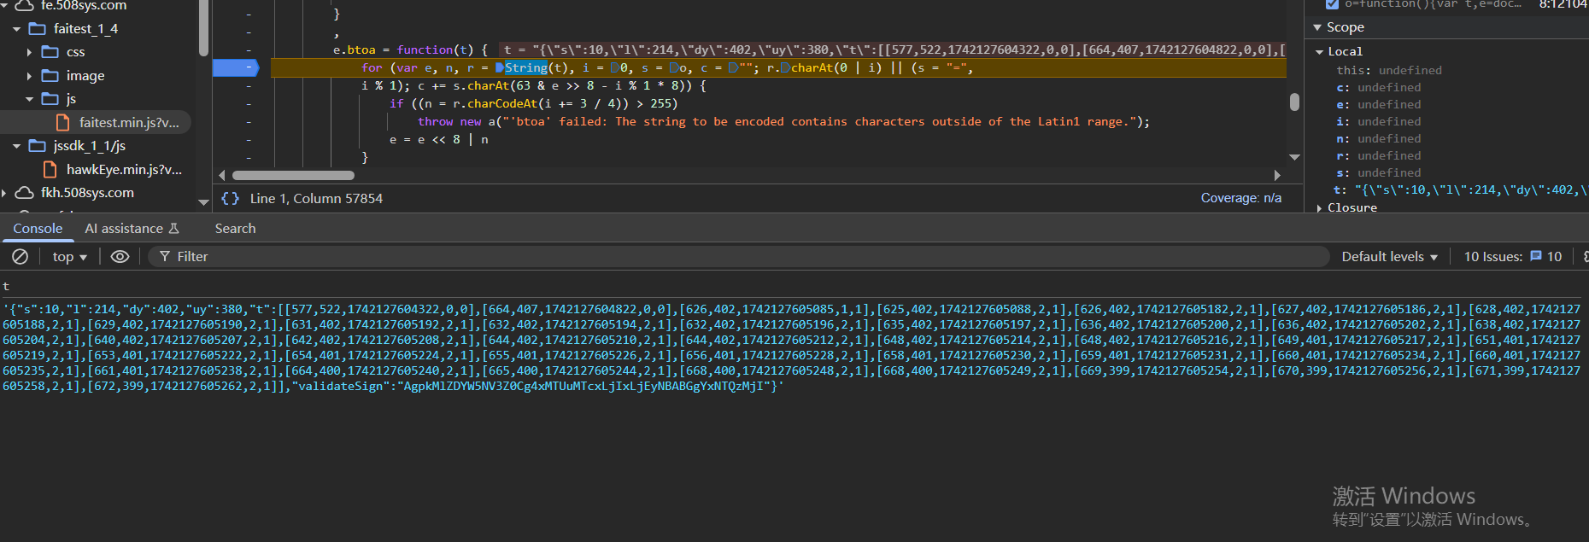Switch to the Search tab
This screenshot has width=1589, height=542.
(x=235, y=229)
